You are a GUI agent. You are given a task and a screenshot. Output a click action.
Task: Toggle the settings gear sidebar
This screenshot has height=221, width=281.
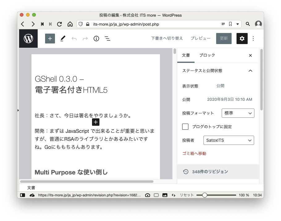242,39
